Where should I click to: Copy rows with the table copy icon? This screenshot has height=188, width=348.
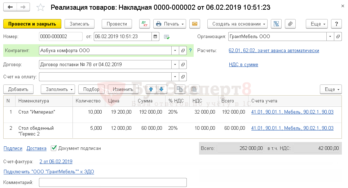click(x=180, y=90)
